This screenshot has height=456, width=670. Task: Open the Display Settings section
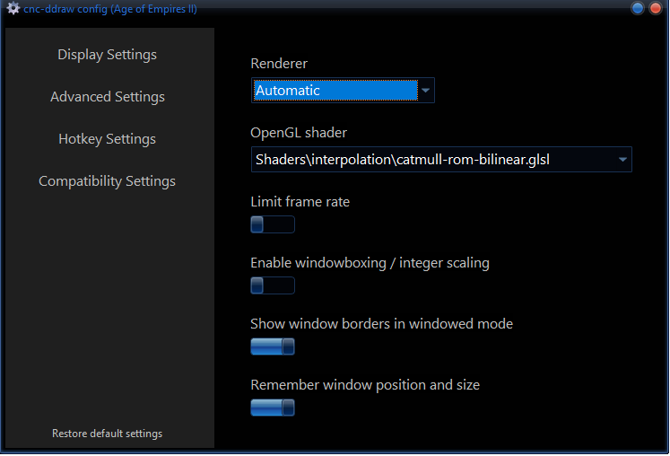pyautogui.click(x=108, y=55)
